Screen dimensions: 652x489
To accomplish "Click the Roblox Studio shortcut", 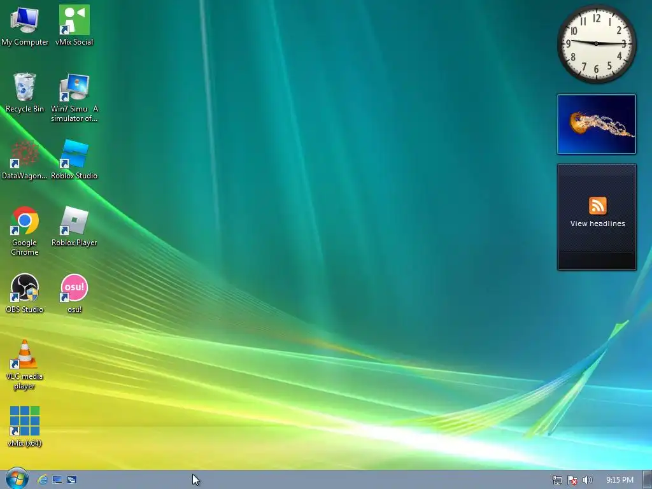I will click(x=74, y=160).
